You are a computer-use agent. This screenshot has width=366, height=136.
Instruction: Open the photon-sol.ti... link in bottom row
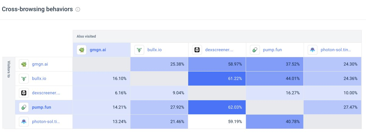click(x=46, y=121)
